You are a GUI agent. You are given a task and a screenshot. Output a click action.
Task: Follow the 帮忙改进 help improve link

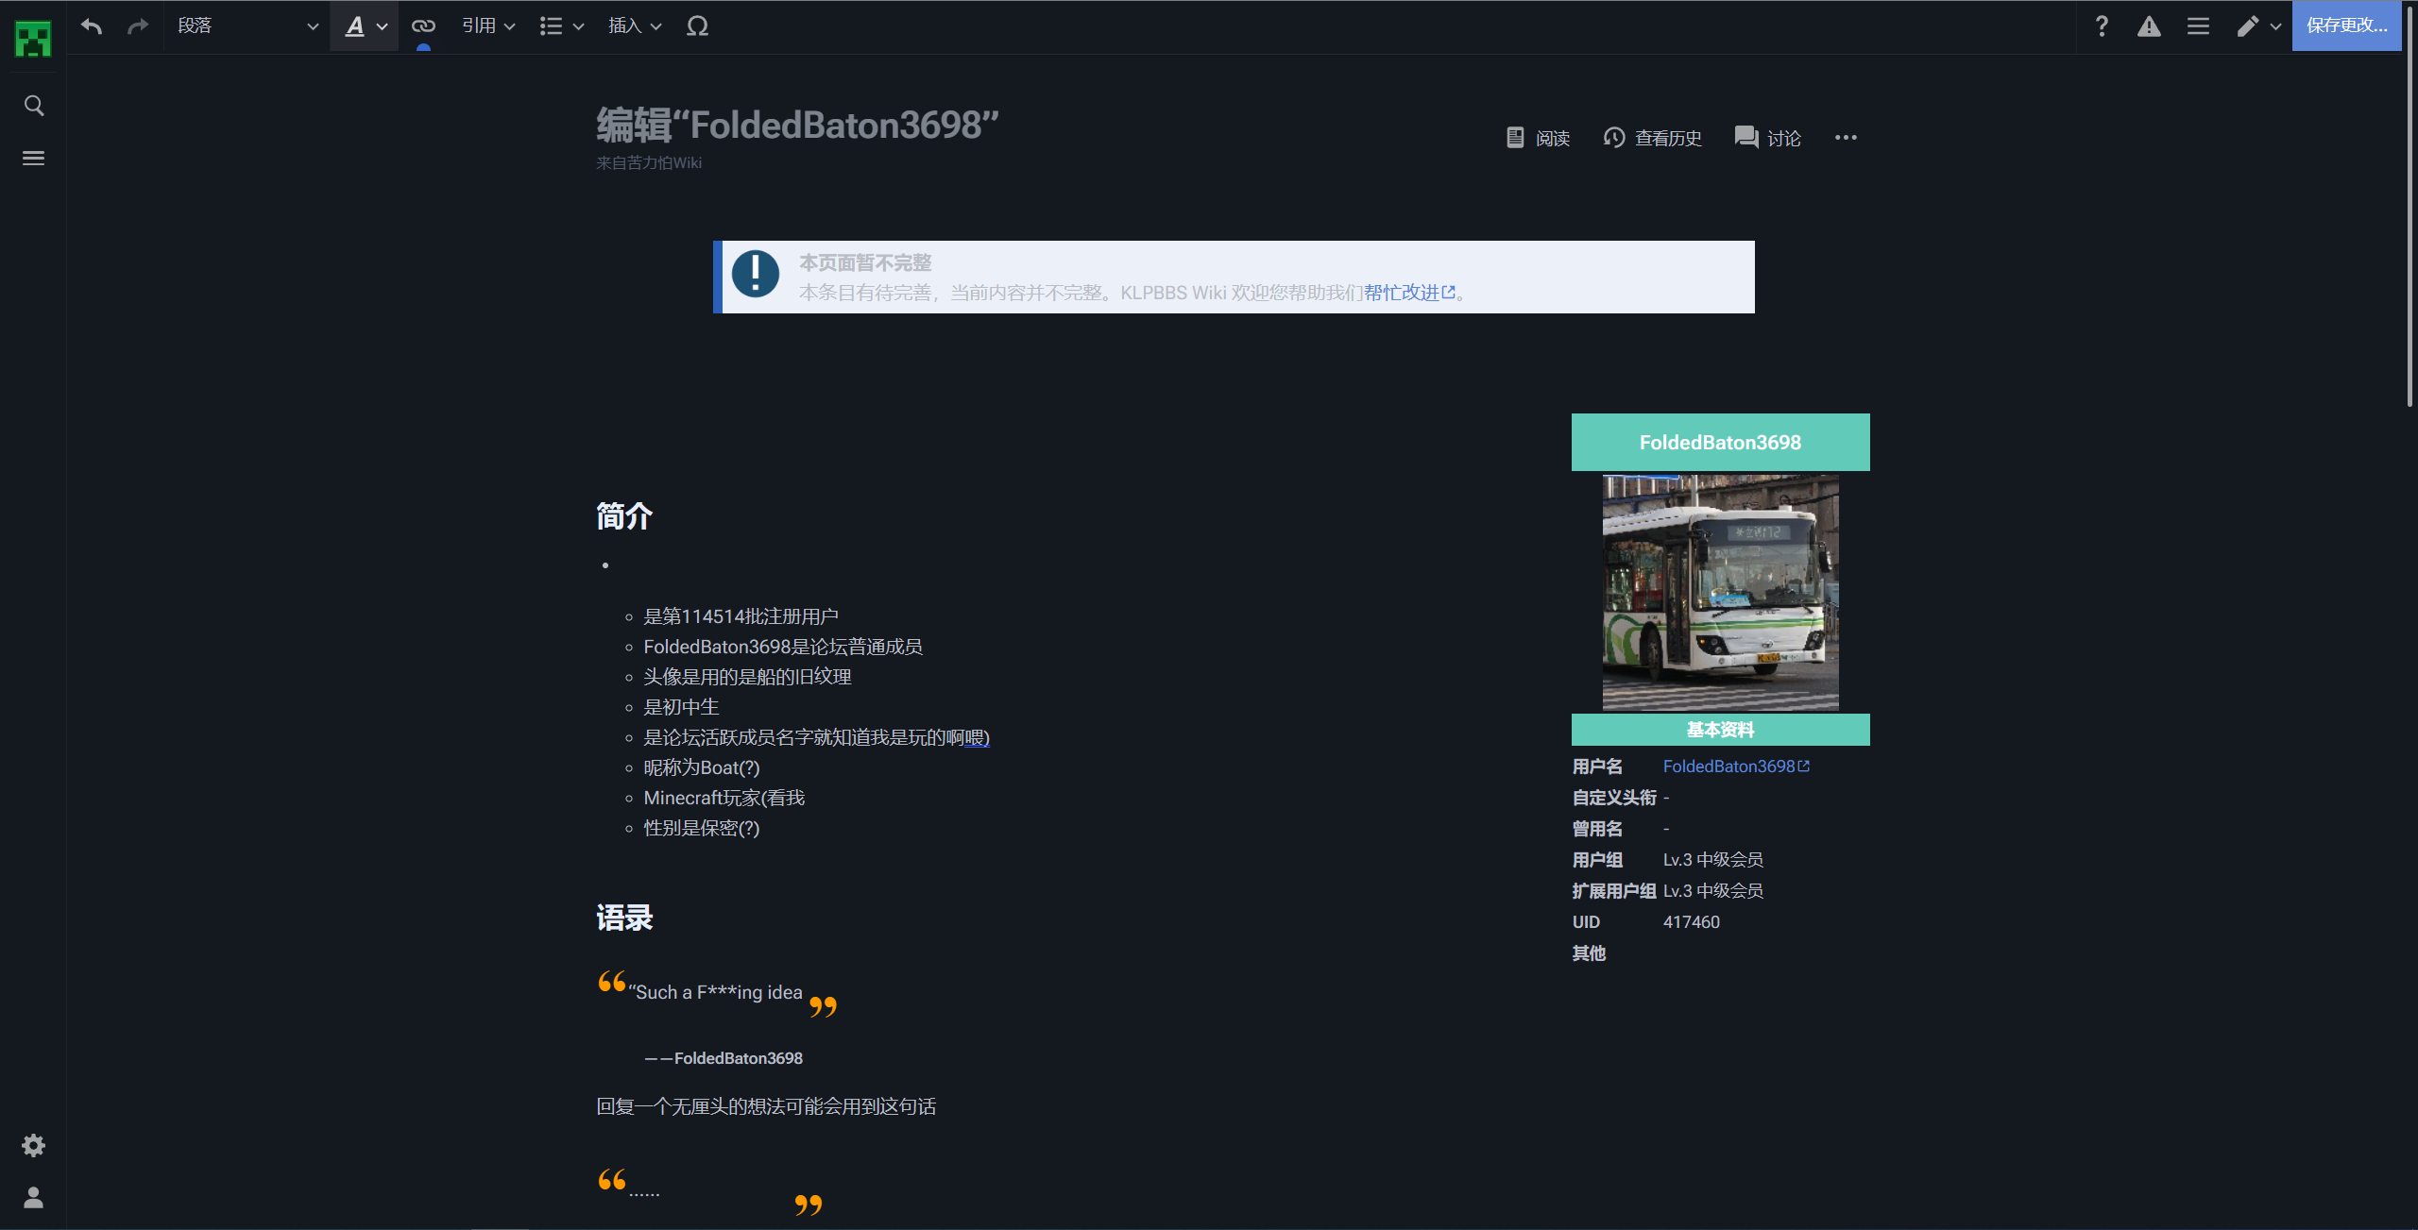(x=1409, y=293)
